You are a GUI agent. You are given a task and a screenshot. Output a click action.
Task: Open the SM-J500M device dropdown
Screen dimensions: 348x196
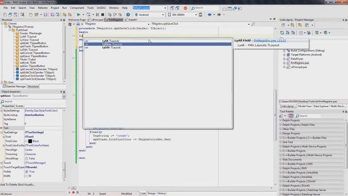pyautogui.click(x=196, y=15)
